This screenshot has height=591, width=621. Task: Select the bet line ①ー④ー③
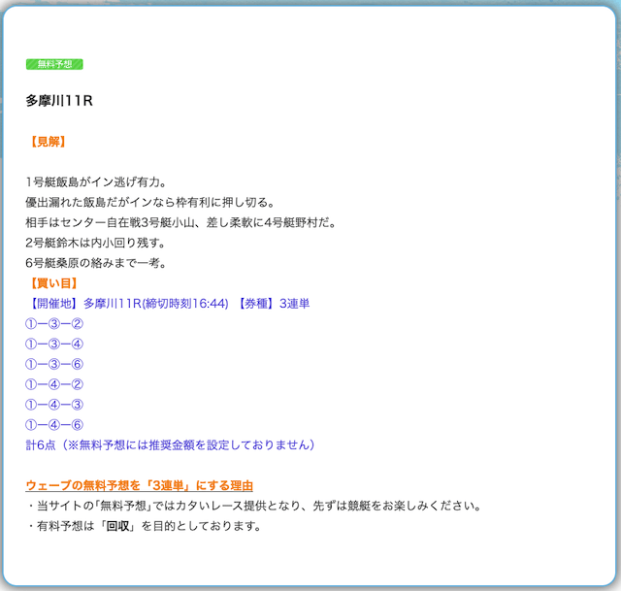click(54, 405)
